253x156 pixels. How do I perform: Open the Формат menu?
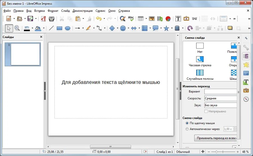tap(53, 11)
